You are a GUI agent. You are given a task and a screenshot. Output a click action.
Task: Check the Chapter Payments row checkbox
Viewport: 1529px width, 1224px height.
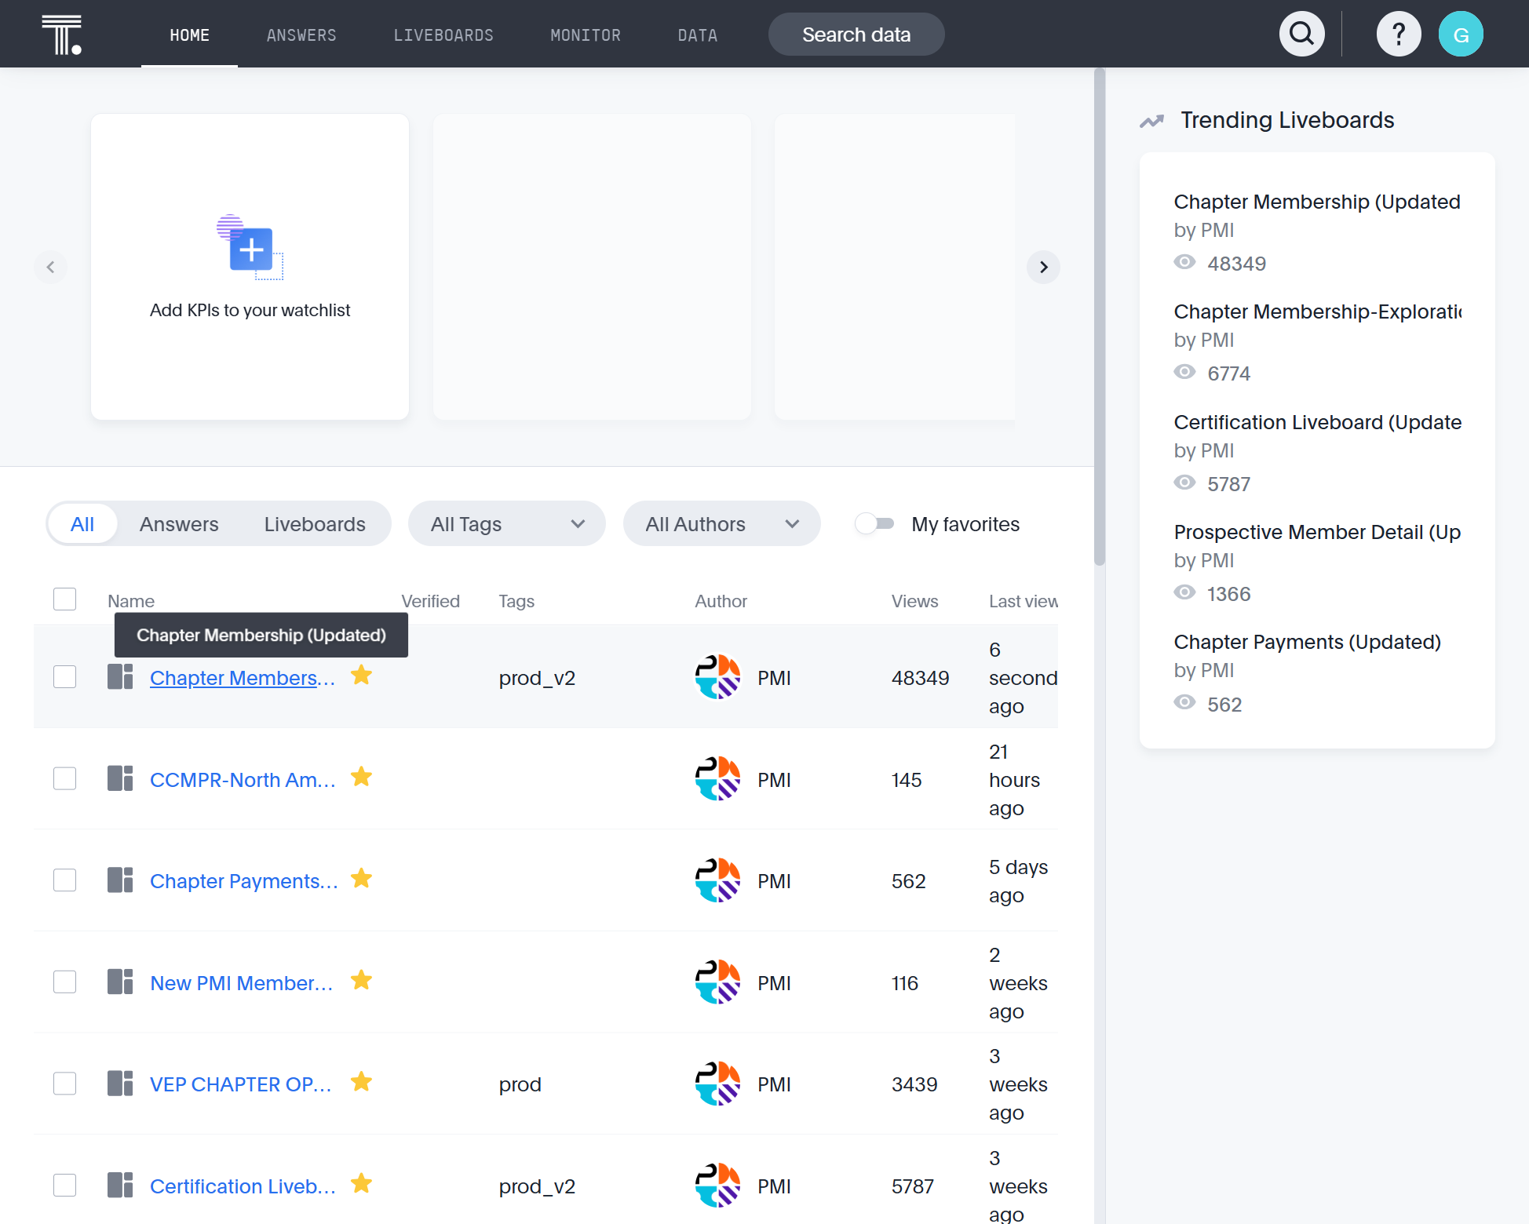tap(64, 880)
